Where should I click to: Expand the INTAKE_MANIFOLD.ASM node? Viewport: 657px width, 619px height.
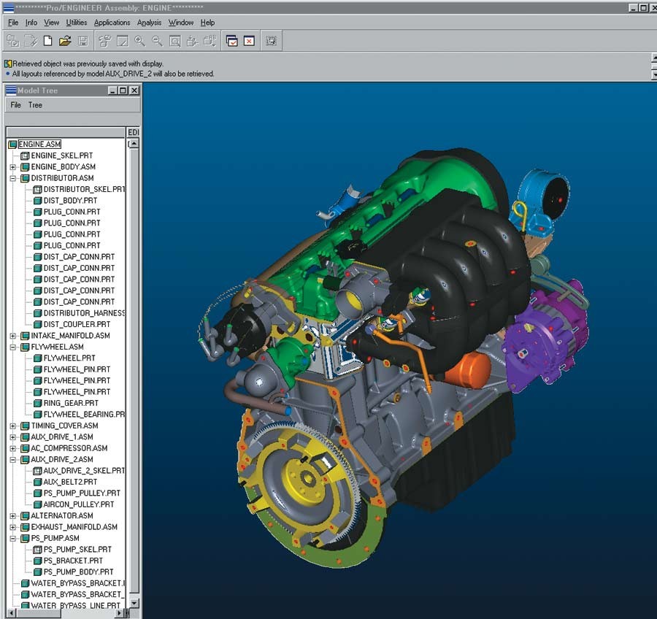[13, 336]
